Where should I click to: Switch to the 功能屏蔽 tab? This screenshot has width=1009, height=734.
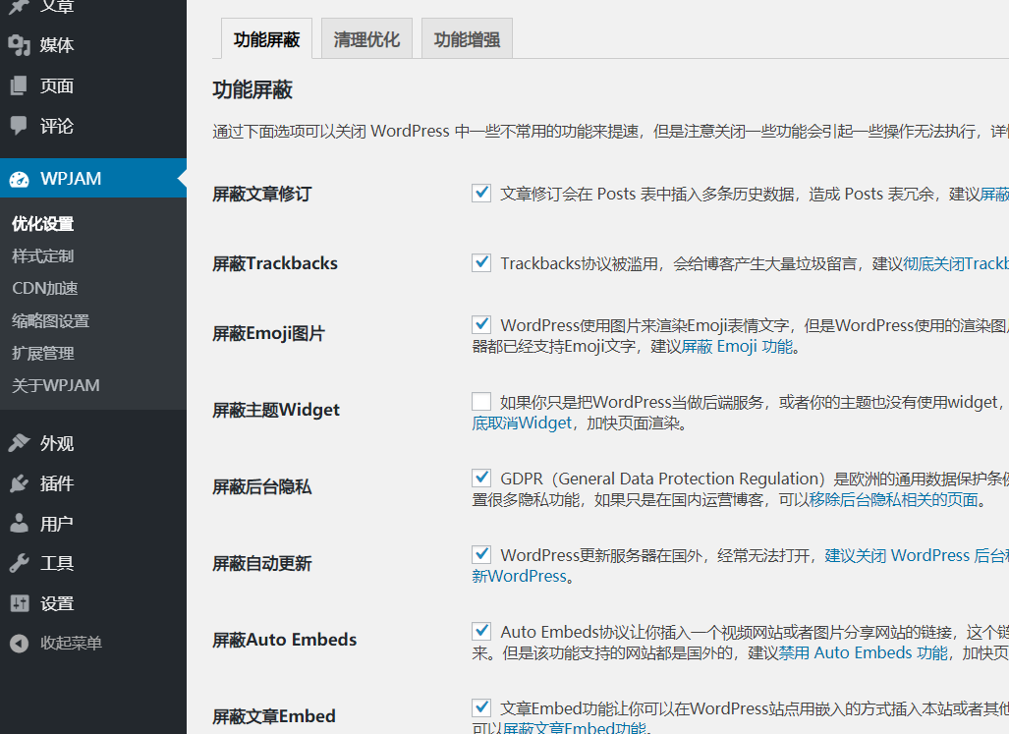click(x=266, y=39)
